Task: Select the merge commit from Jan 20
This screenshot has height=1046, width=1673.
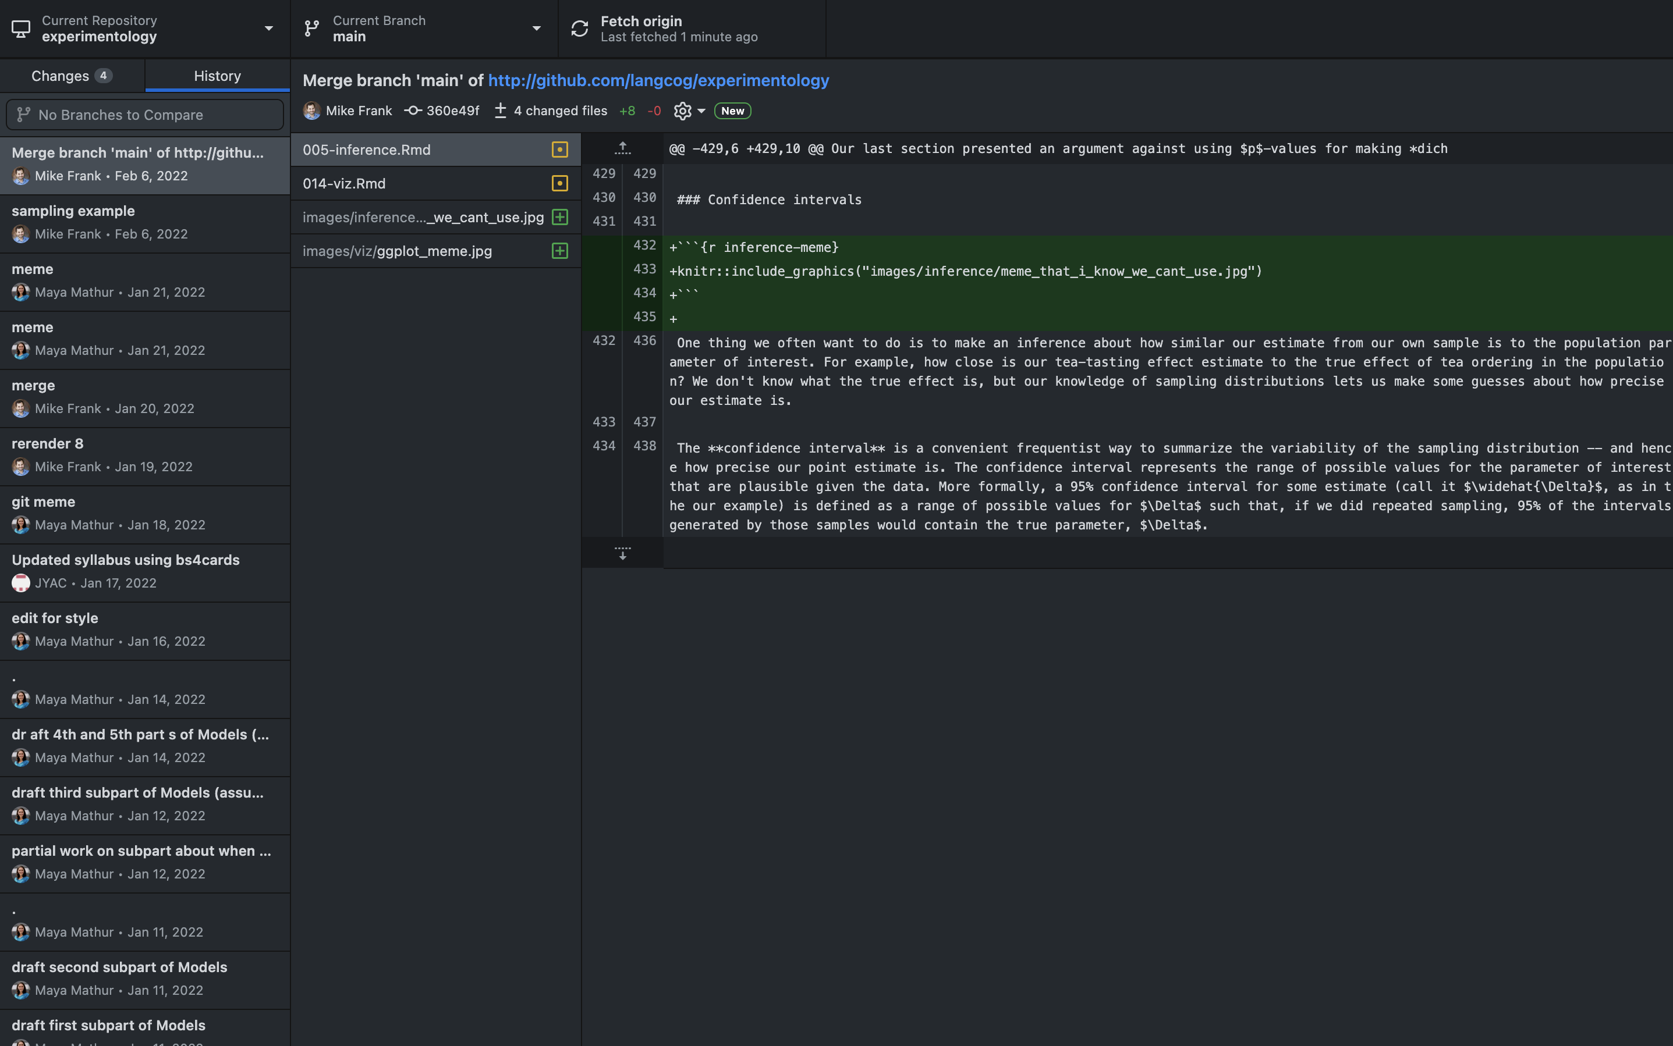Action: [x=145, y=397]
